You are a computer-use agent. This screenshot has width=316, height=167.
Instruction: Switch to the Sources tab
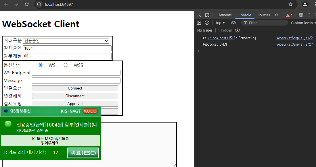point(264,15)
